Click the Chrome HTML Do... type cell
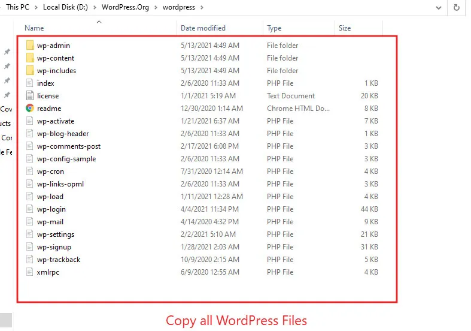Screen dimensions: 471x331 (298, 109)
